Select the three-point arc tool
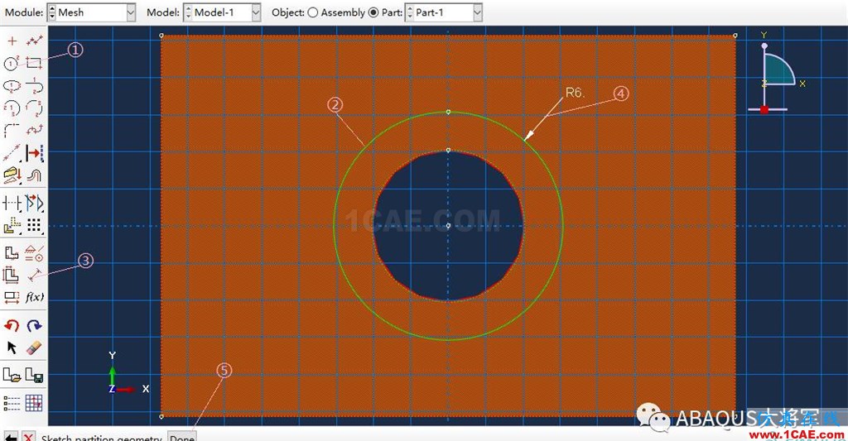This screenshot has width=848, height=441. click(x=34, y=108)
